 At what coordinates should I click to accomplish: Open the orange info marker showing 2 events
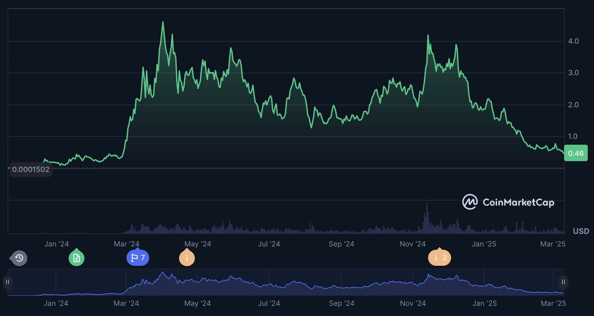439,258
